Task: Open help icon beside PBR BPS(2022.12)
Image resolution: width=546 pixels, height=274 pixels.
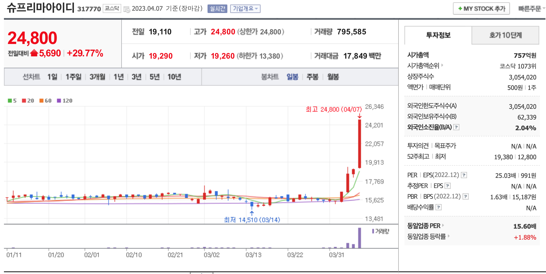Action: pyautogui.click(x=466, y=196)
